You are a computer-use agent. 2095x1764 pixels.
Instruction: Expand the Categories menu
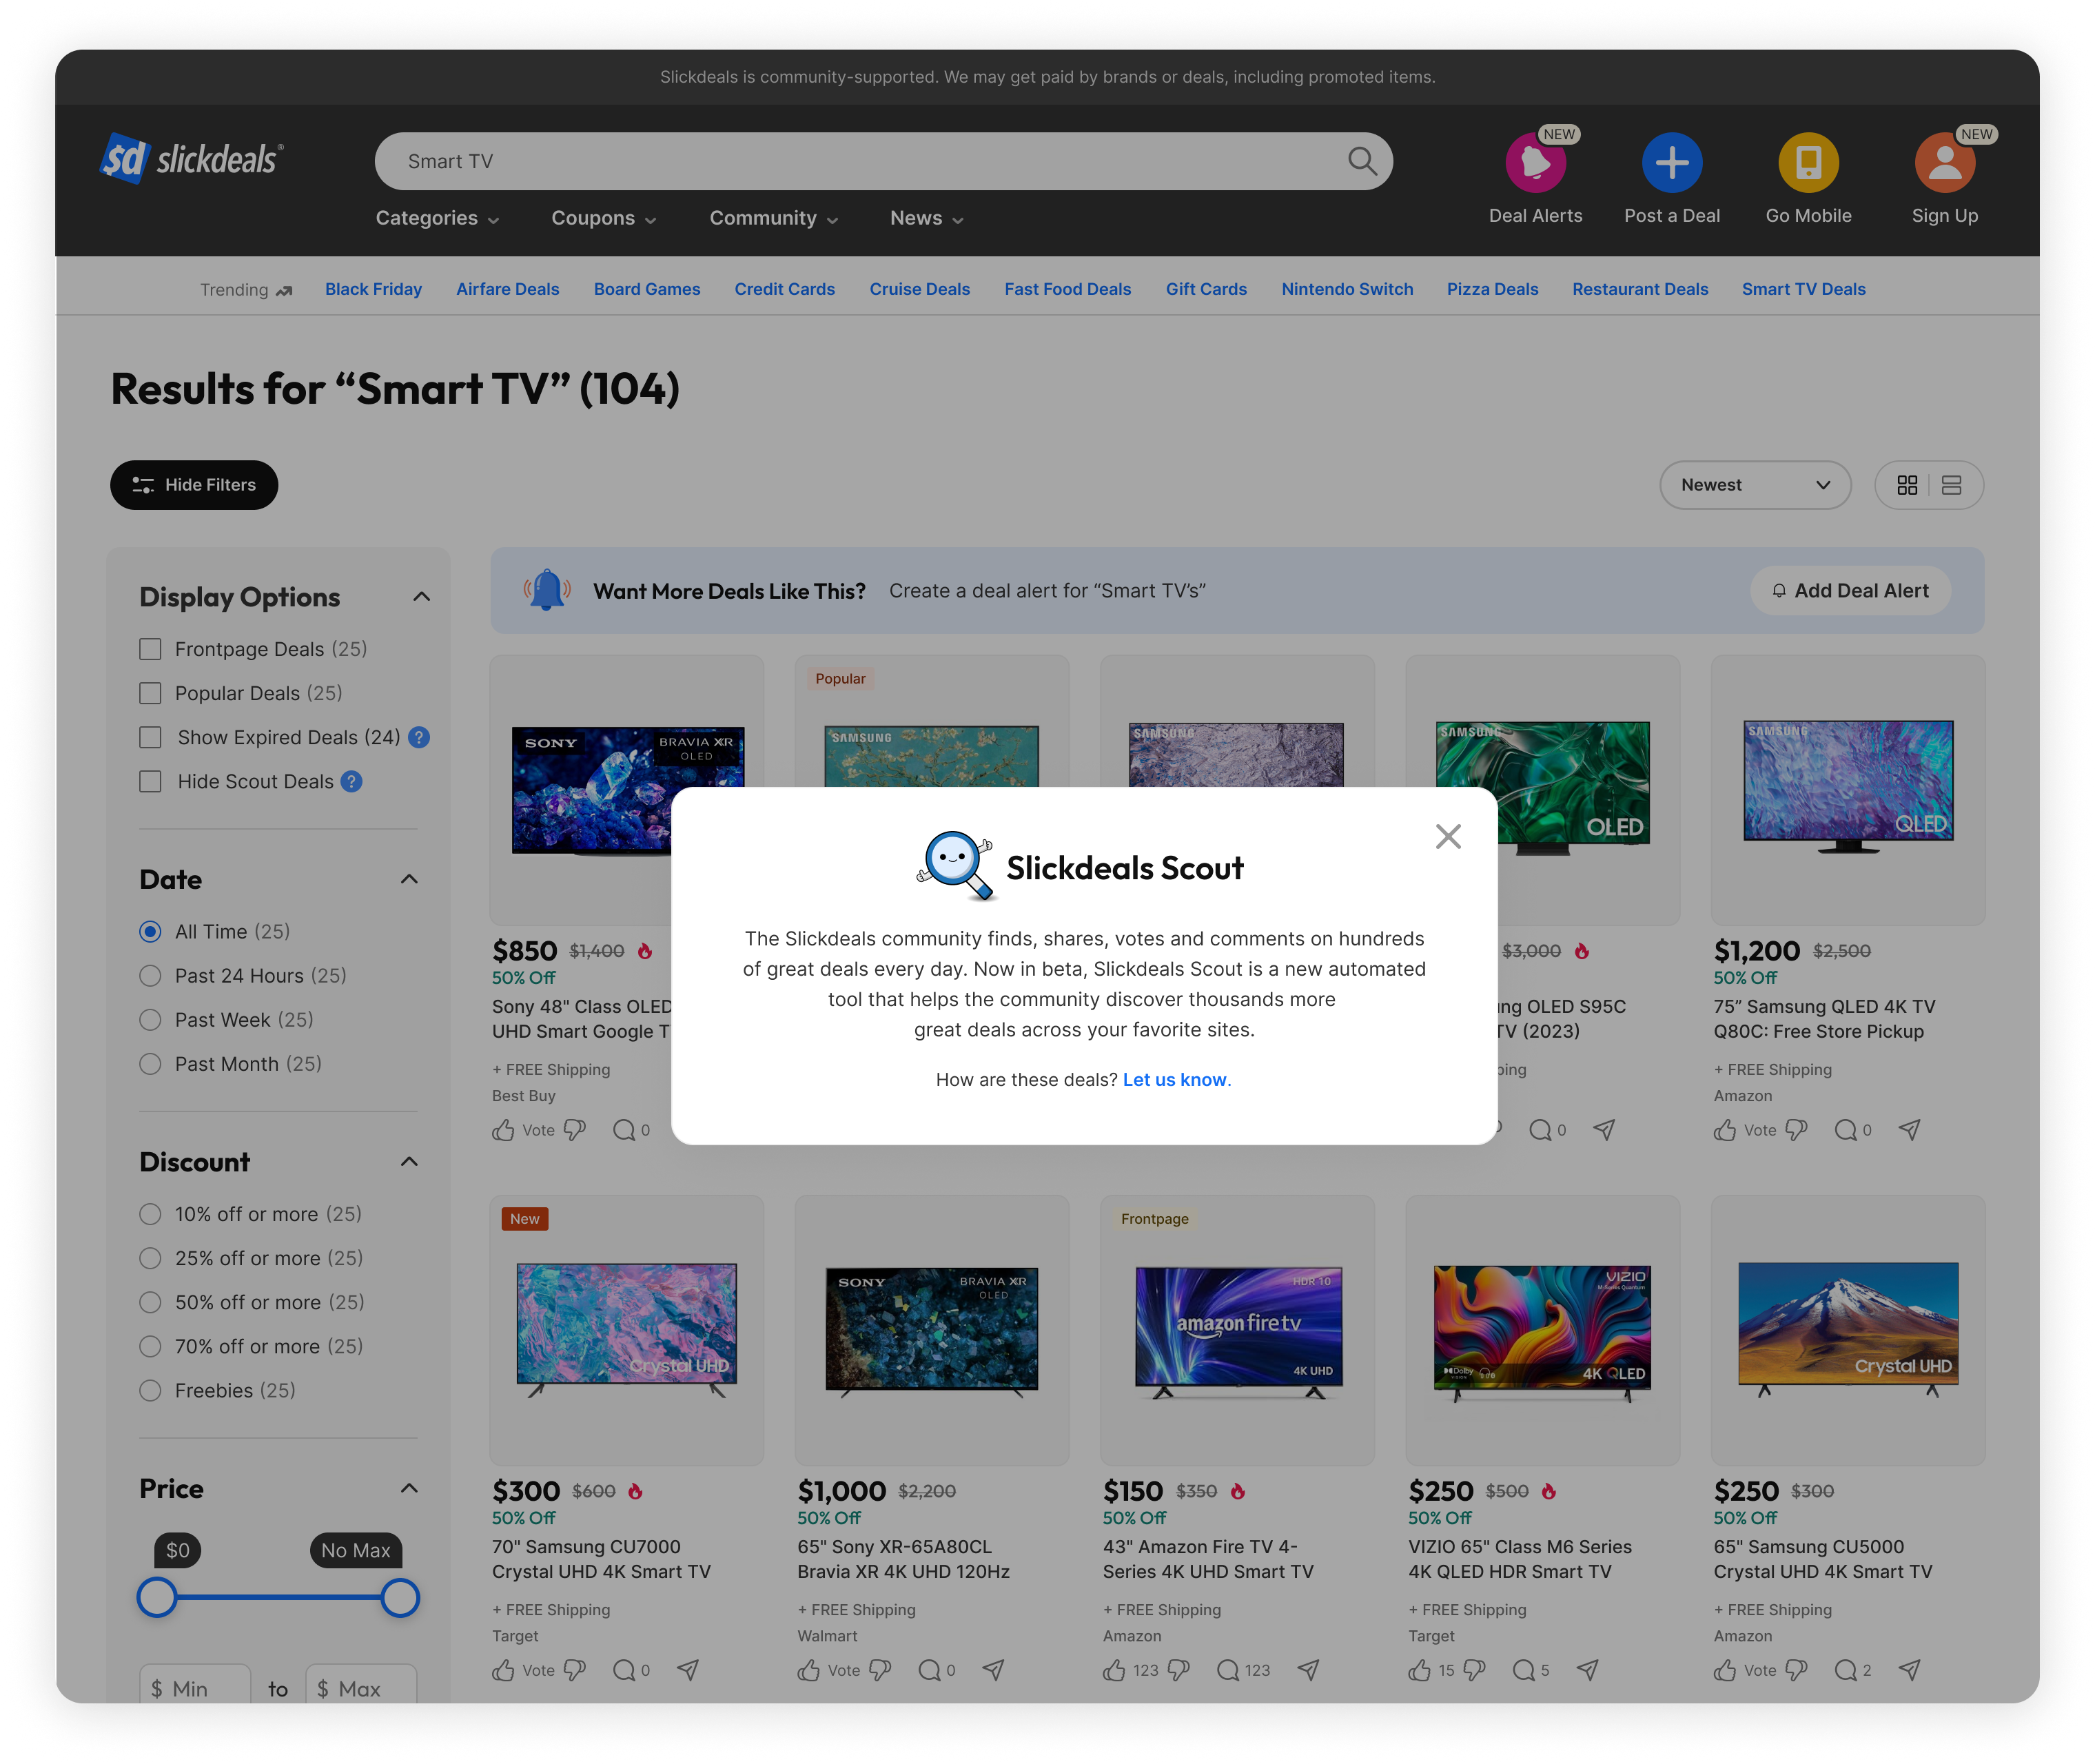437,218
